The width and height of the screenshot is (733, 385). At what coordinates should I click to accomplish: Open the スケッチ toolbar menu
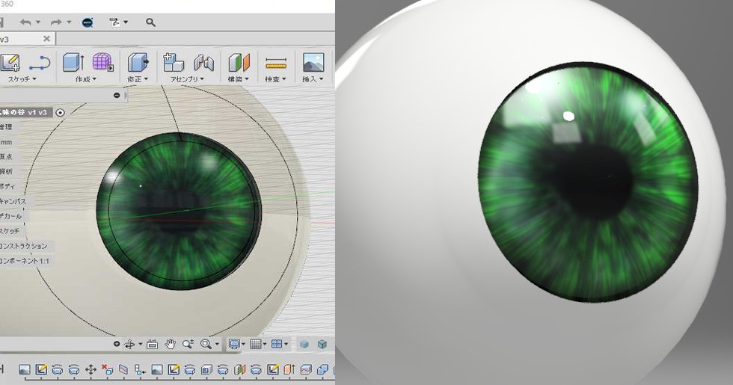tap(22, 79)
